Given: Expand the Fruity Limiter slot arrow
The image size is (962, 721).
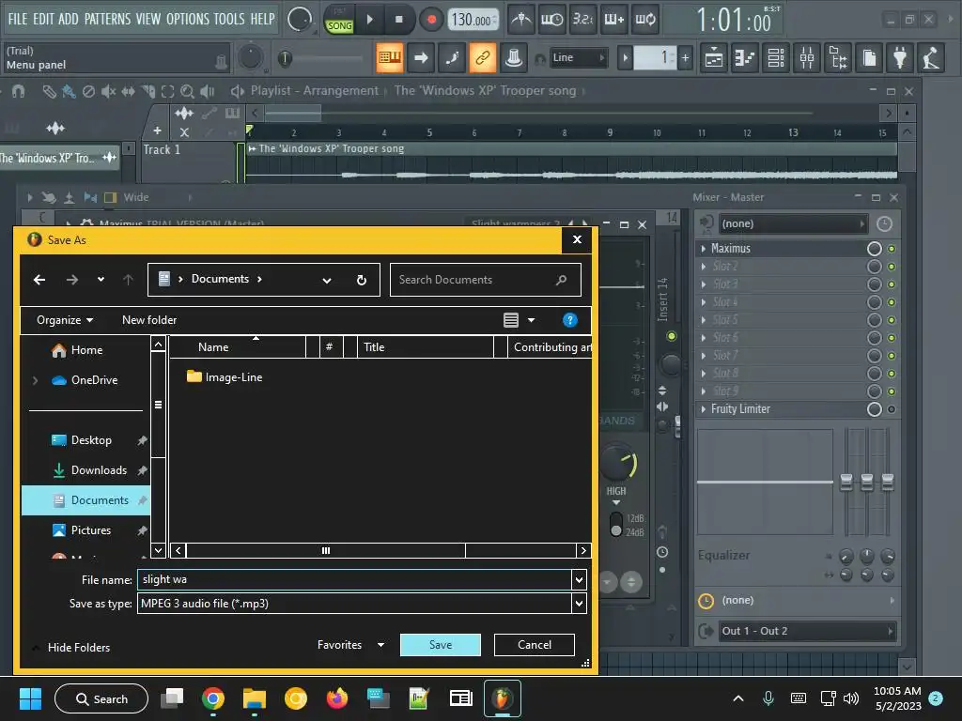Looking at the screenshot, I should pyautogui.click(x=703, y=409).
